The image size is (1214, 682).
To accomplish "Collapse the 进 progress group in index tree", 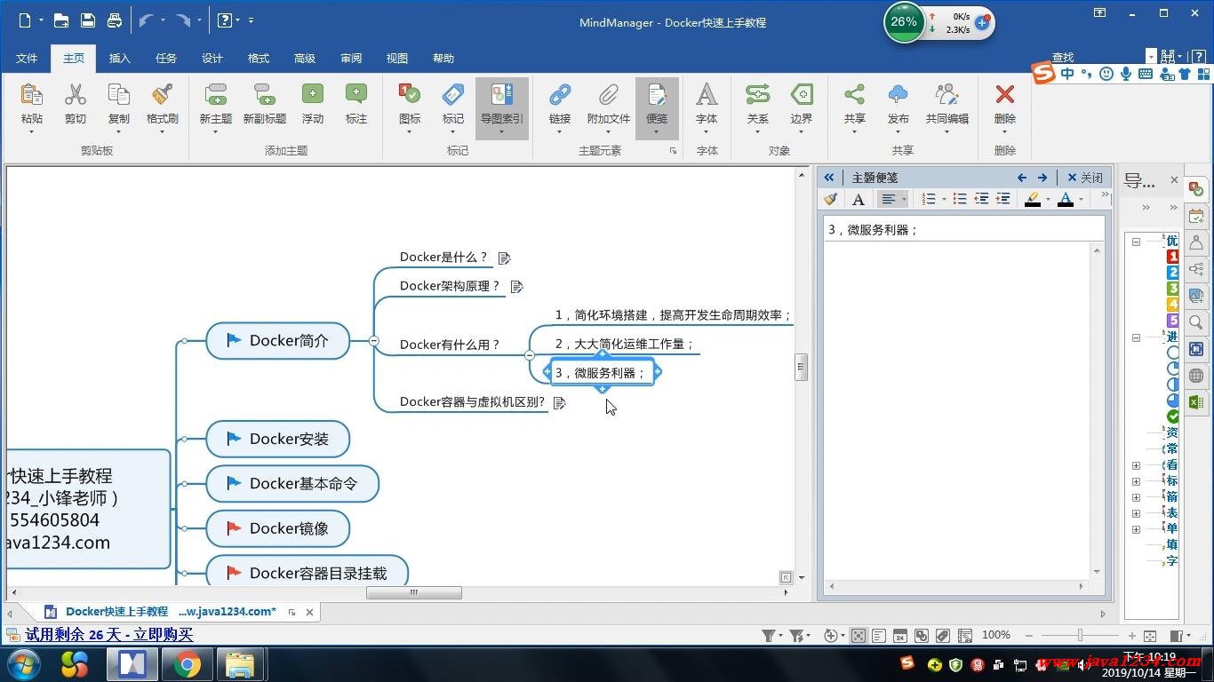I will pos(1136,337).
